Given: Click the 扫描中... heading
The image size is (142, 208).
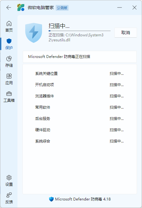Looking at the screenshot, I should [59, 26].
